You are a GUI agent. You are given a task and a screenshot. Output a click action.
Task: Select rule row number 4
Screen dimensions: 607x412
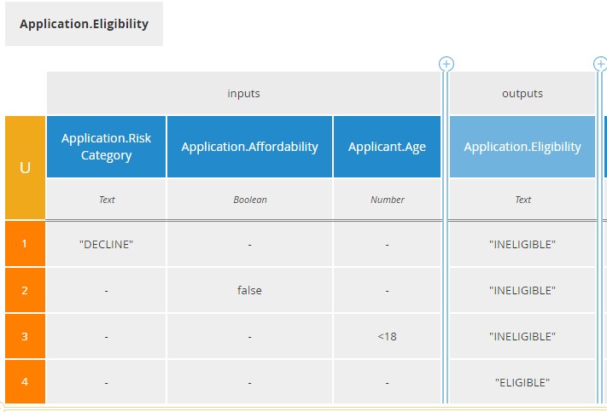[25, 381]
